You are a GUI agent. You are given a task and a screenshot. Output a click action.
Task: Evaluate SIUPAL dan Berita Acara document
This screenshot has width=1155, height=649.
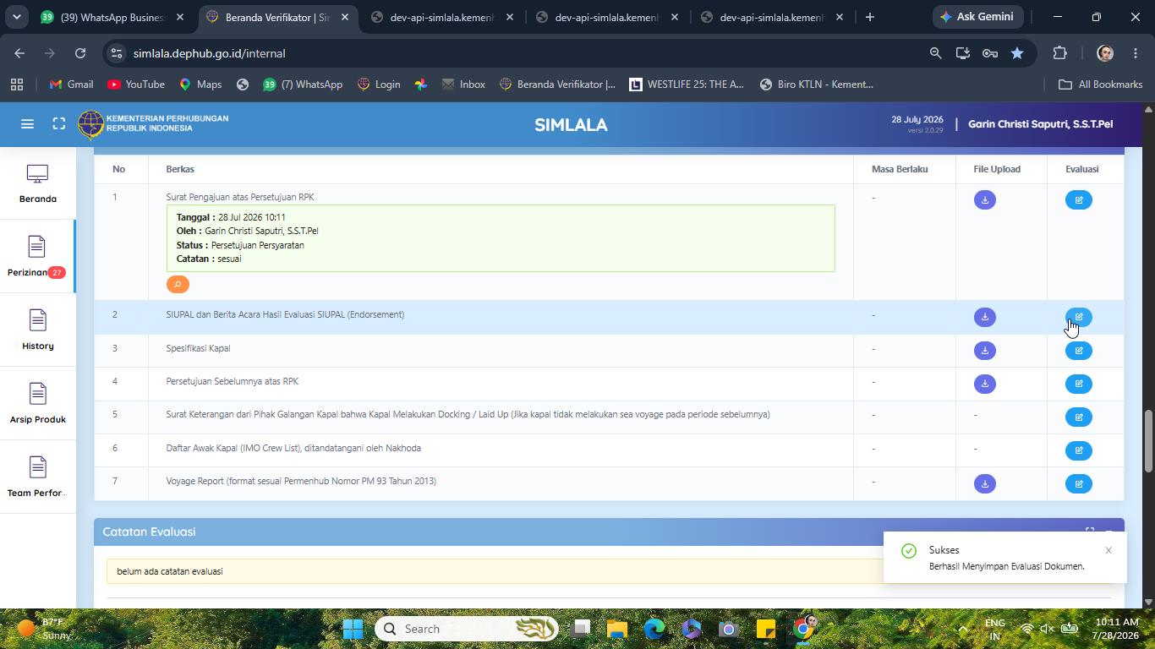click(1078, 318)
